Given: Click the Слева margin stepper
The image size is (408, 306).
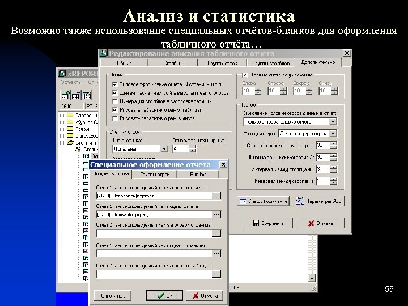Looking at the screenshot, I should point(258,91).
